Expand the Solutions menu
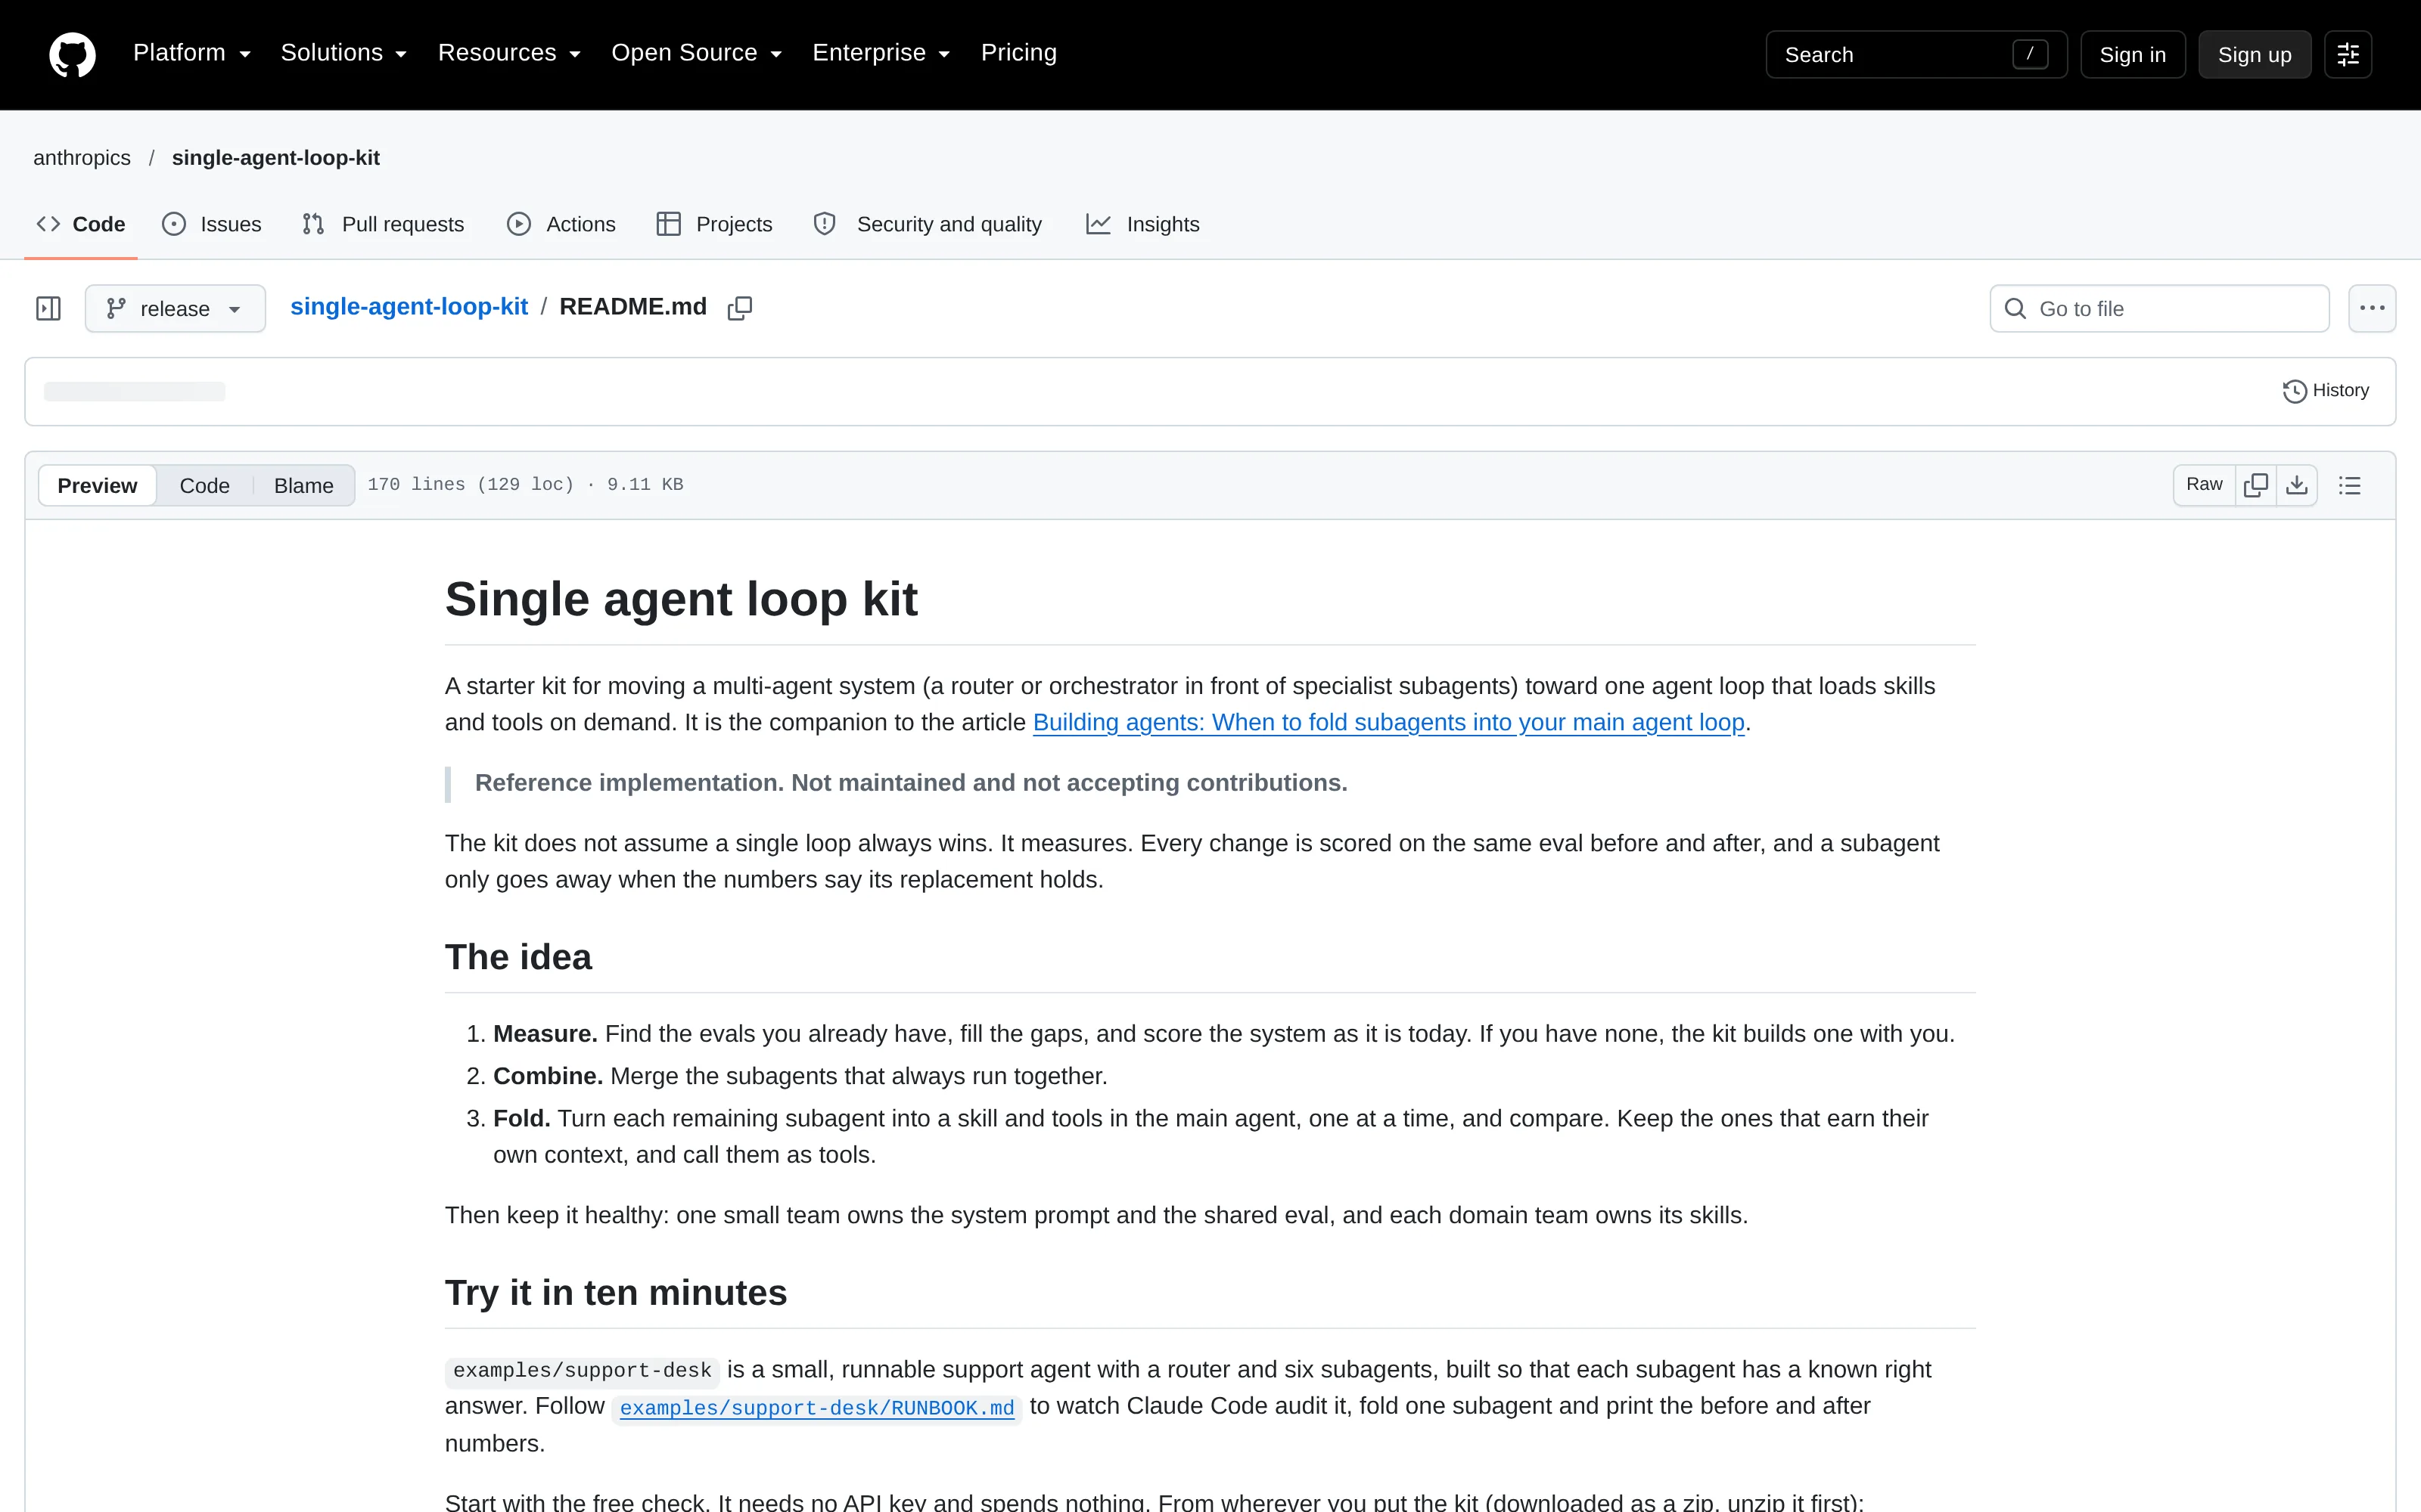Viewport: 2421px width, 1512px height. 343,53
